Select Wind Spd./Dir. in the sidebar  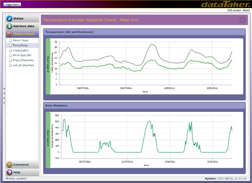pos(22,55)
